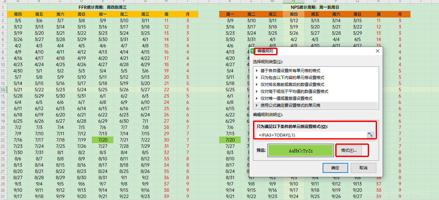Viewport: 439px width, 200px height.
Task: Click the formula field containing =IF(A3=TODAY(),1)
Action: 311,135
